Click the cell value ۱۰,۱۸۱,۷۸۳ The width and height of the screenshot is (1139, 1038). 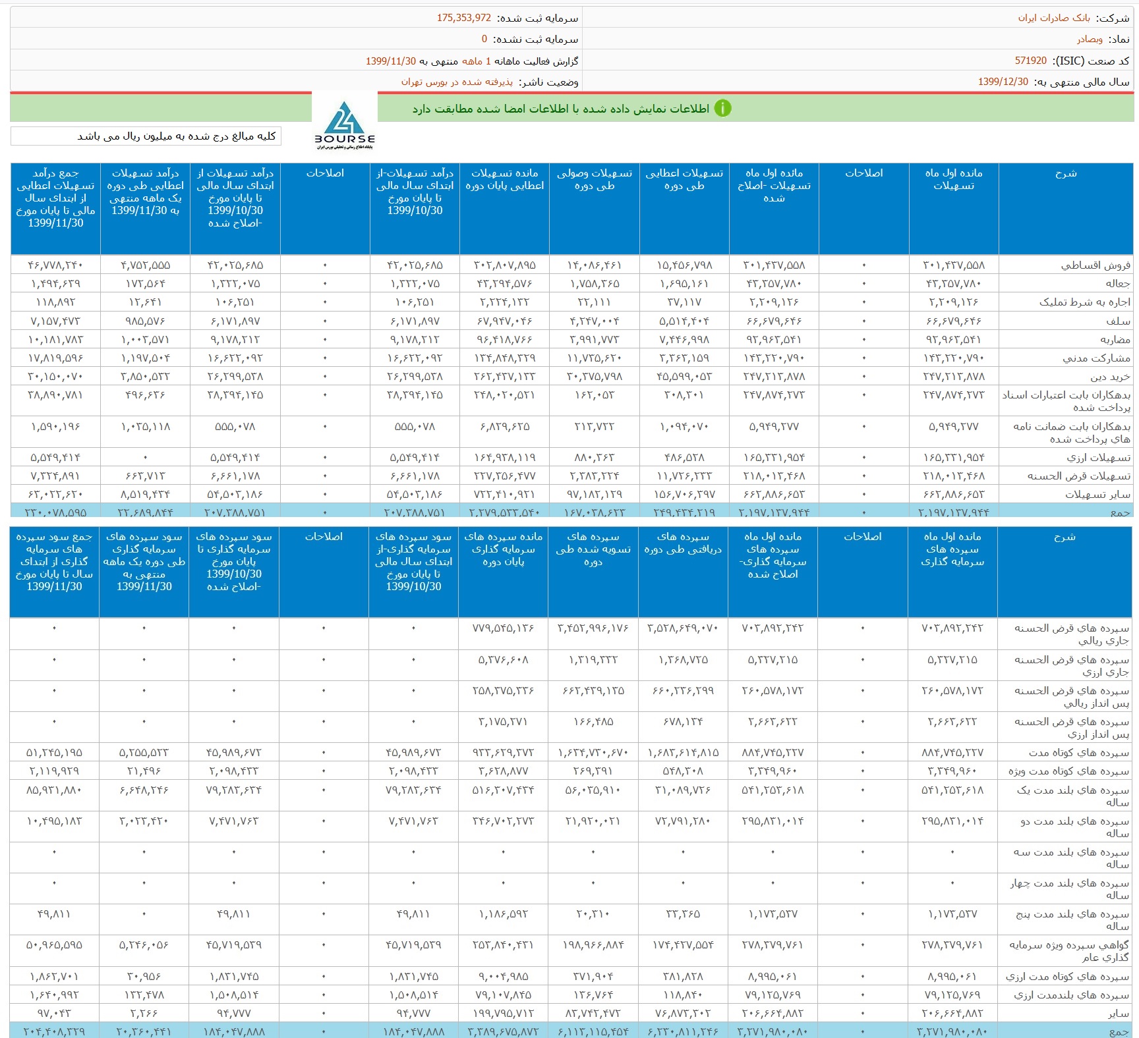pyautogui.click(x=55, y=340)
